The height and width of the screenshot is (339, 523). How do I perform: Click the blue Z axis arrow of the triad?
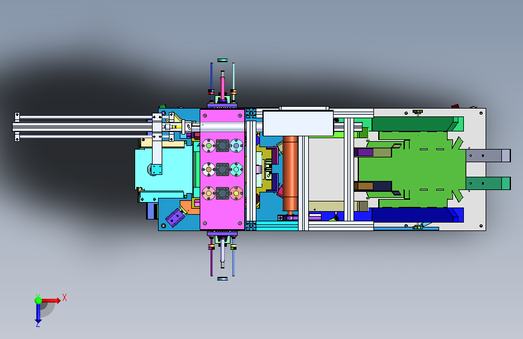pos(38,314)
